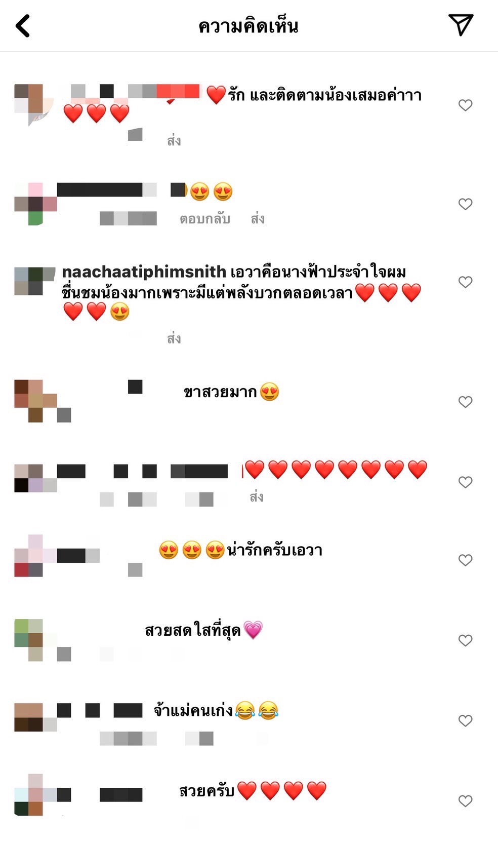Image resolution: width=498 pixels, height=844 pixels.
Task: Tap 'ส่ง' under the first comment
Action: 174,140
